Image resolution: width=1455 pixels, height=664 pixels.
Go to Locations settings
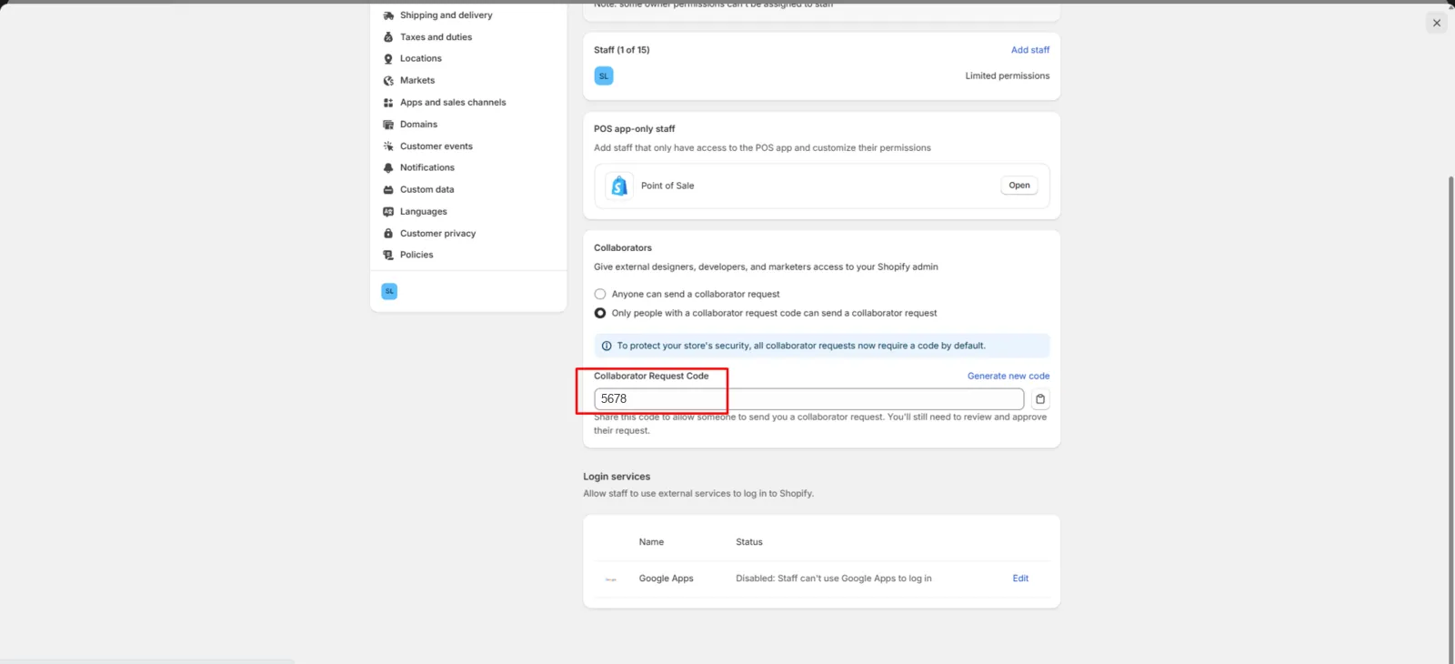pyautogui.click(x=420, y=58)
